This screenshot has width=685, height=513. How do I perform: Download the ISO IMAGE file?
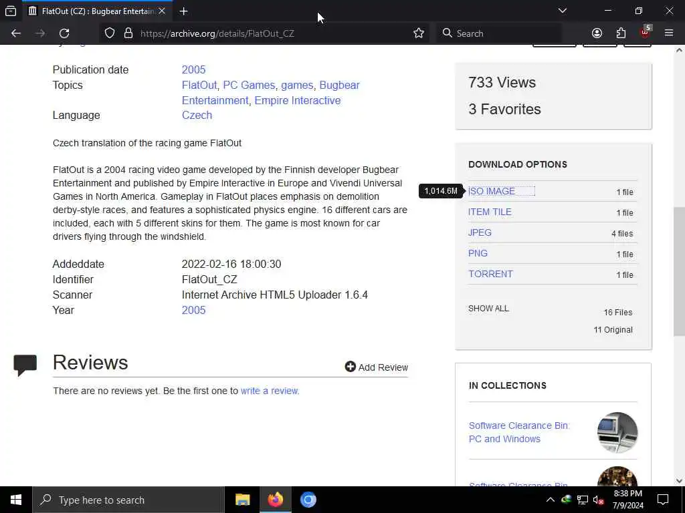[x=492, y=191]
